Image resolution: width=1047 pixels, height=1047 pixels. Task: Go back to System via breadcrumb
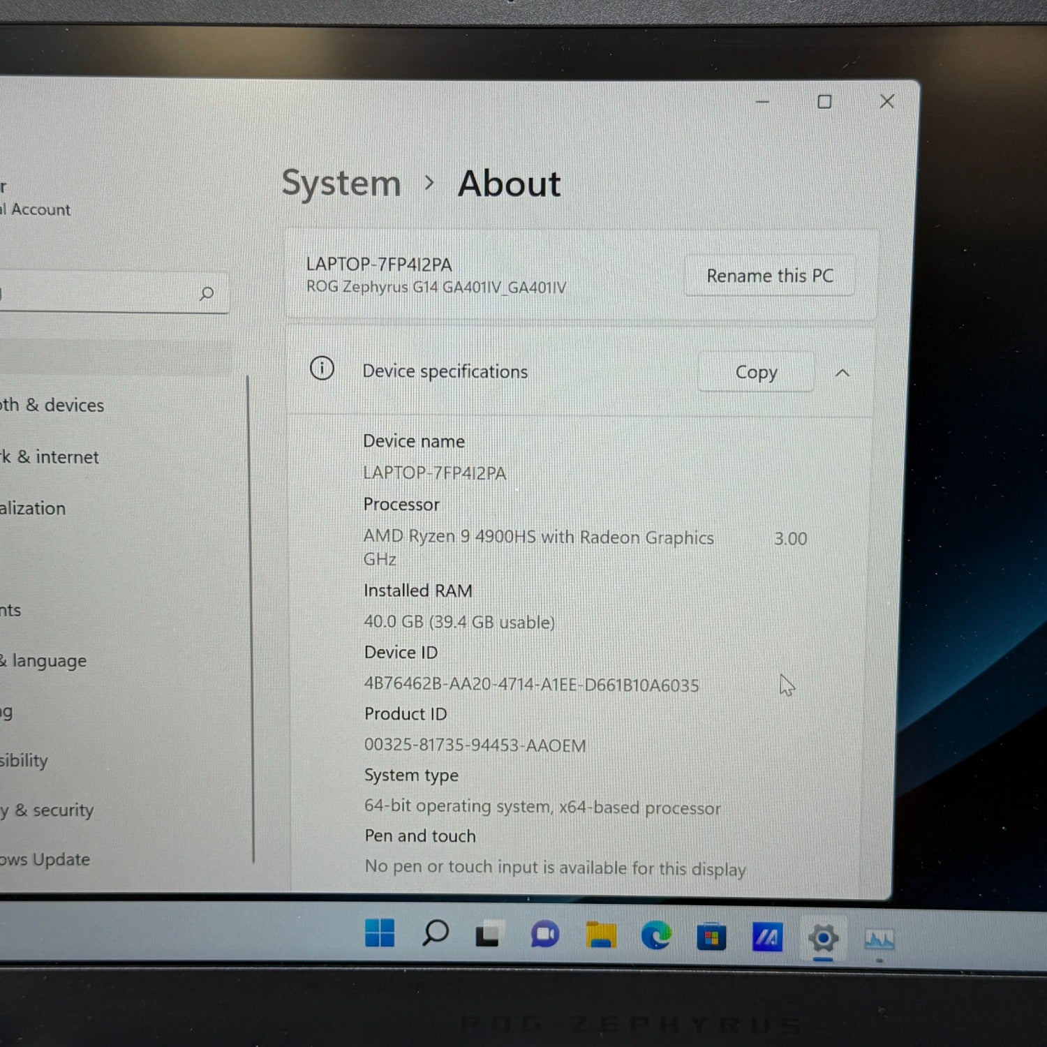[x=341, y=184]
